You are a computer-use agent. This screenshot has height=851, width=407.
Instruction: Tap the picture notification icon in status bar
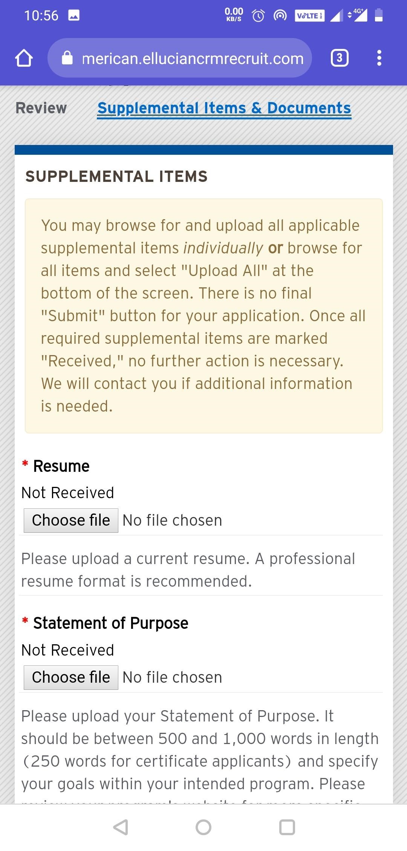73,15
